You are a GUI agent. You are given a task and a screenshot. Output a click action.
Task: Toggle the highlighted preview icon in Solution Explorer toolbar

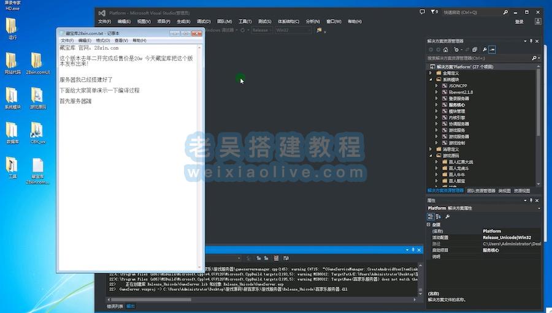(492, 50)
